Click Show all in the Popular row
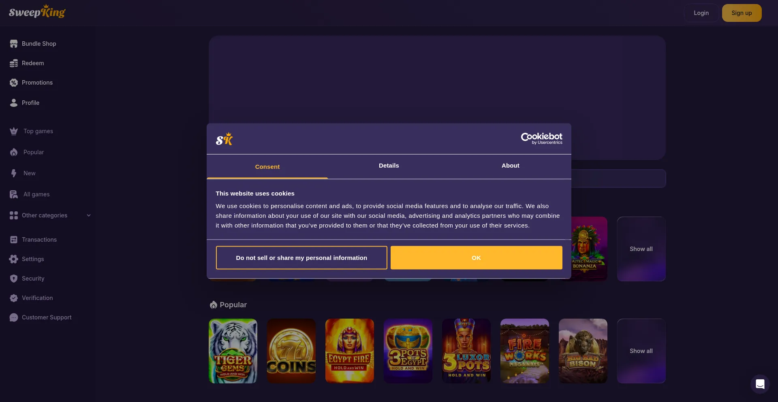The width and height of the screenshot is (778, 402). 641,351
